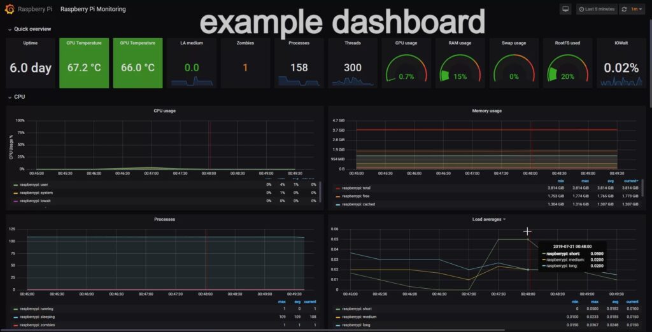
Task: Click the 00:48:00 point on Load averages graph
Action: tap(528, 239)
